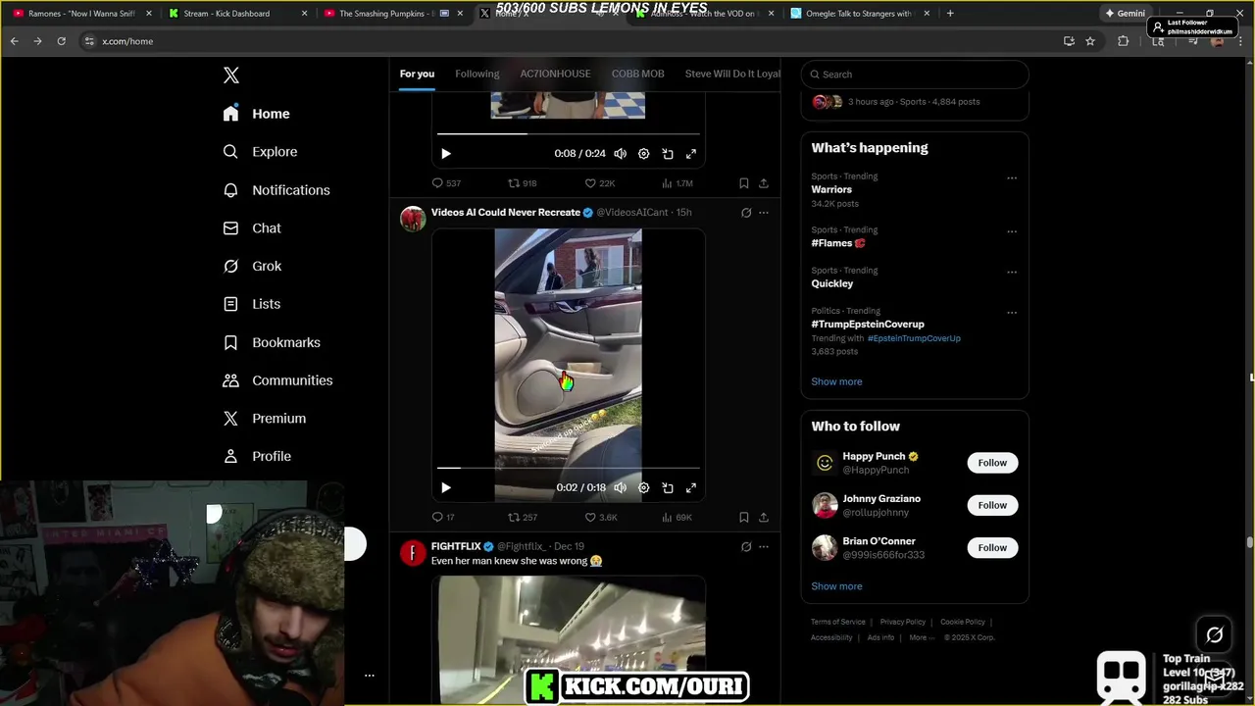Seek the 0:08 / 0:24 video progress bar
The width and height of the screenshot is (1255, 706).
pyautogui.click(x=568, y=133)
